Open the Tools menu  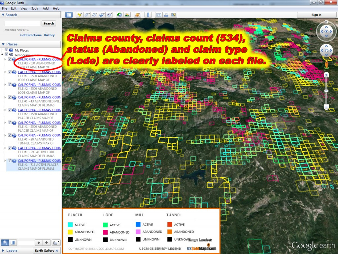[x=35, y=9]
